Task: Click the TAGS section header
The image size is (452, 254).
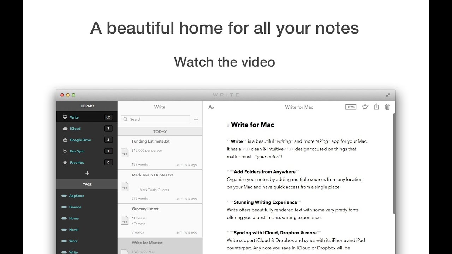Action: click(87, 185)
